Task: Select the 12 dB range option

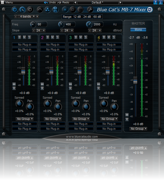Action: (x=77, y=17)
